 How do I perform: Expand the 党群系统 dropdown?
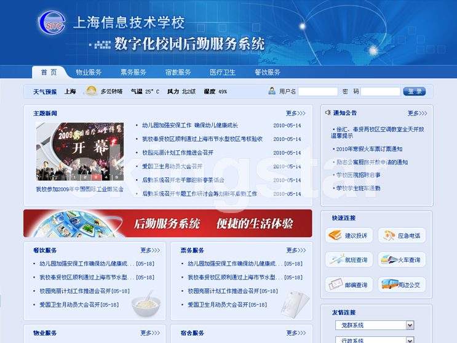[410, 325]
